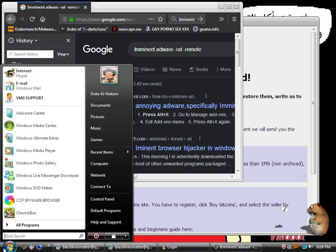Focus the Search history field
The height and width of the screenshot is (252, 336).
click(30, 54)
